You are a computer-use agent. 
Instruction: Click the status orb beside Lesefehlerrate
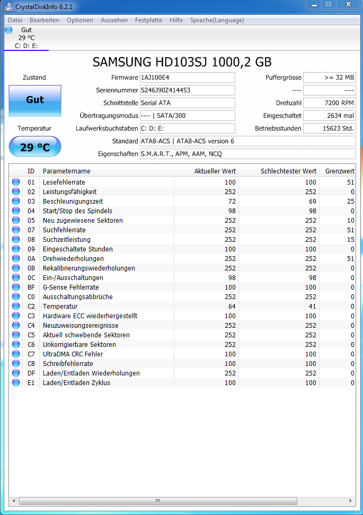tap(16, 182)
